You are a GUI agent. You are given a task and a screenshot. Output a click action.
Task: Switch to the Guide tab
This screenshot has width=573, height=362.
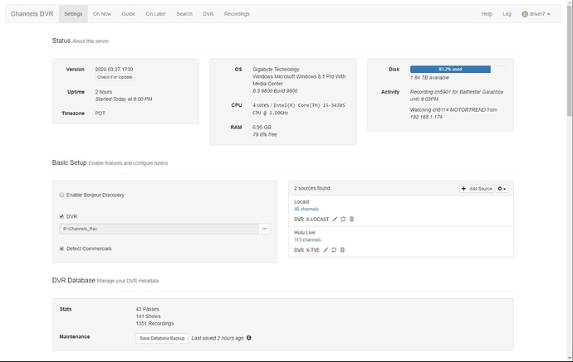[129, 14]
